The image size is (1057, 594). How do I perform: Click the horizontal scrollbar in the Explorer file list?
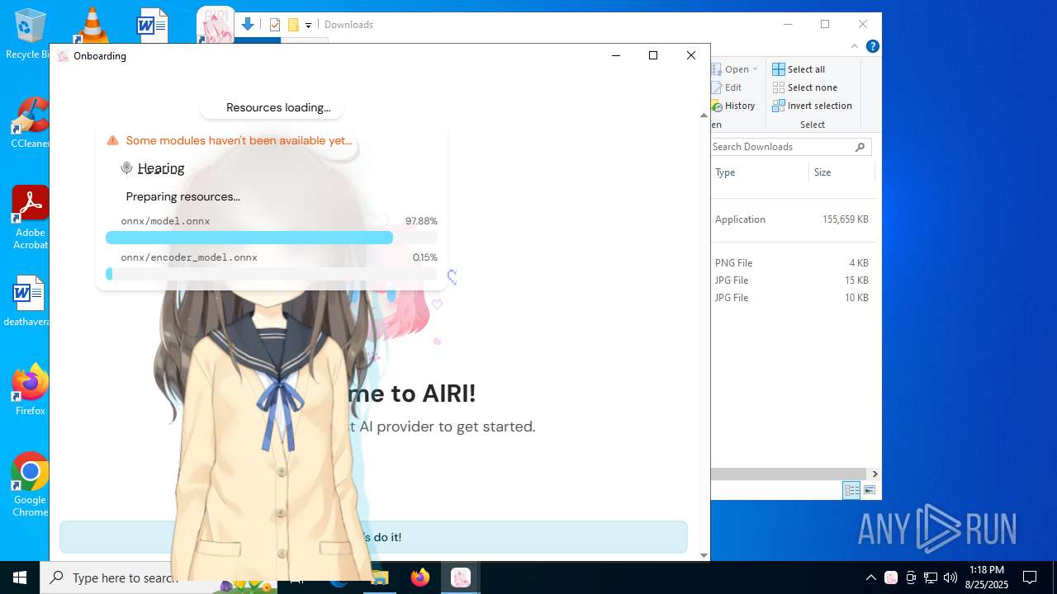click(x=789, y=474)
